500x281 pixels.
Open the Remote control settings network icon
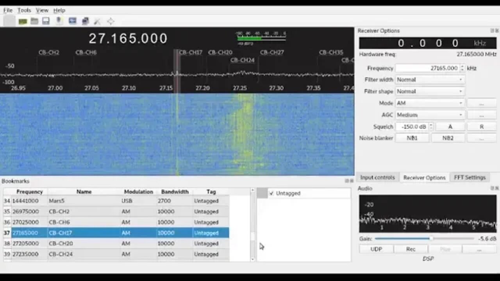85,21
